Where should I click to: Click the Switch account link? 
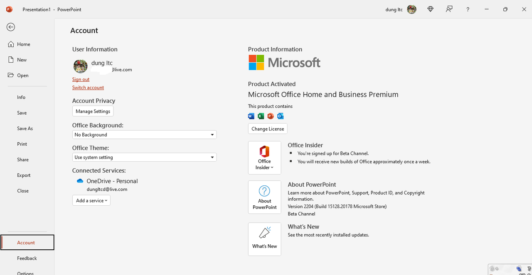click(x=88, y=88)
